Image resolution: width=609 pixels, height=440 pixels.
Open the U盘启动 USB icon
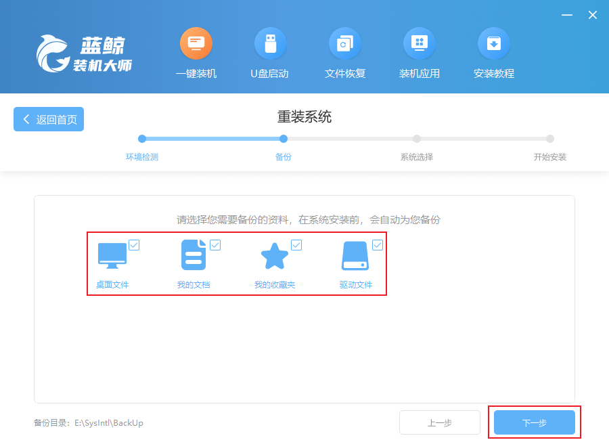270,44
